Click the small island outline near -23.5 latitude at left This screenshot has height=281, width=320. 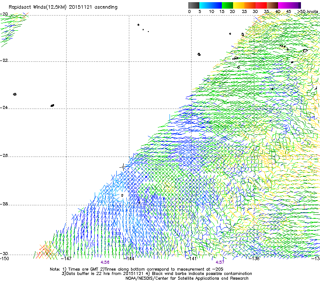point(15,94)
